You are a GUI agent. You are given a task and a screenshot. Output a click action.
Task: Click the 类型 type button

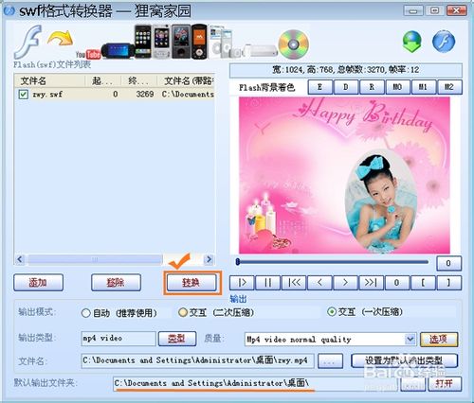[177, 339]
